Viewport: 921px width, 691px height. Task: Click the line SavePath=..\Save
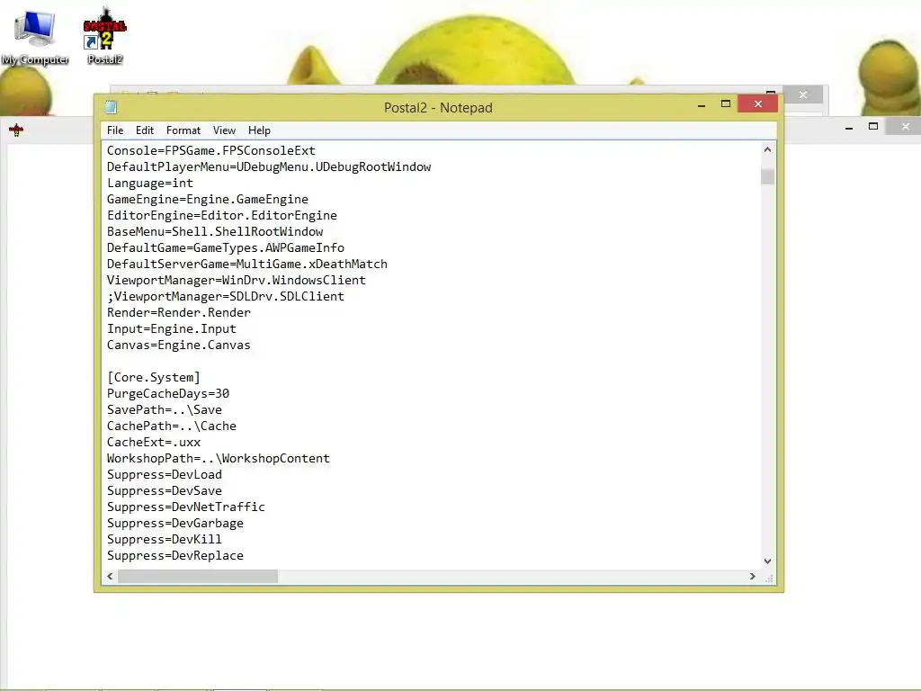tap(164, 409)
